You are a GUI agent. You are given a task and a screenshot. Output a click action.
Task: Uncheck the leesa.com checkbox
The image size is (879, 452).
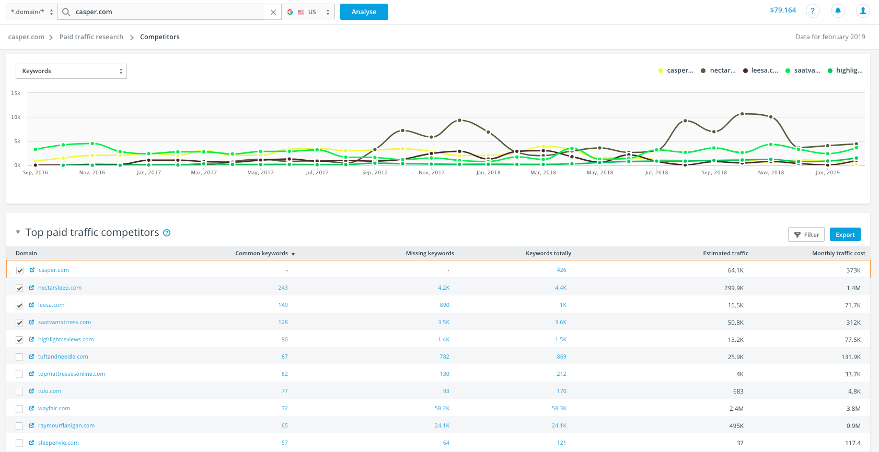point(19,305)
